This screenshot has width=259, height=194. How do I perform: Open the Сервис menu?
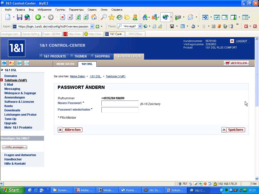92,10
